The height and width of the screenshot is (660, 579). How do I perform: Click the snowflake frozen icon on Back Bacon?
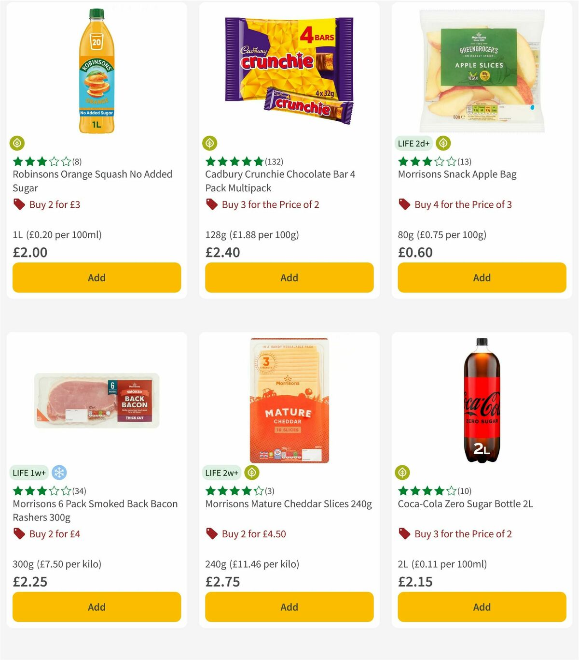point(59,473)
